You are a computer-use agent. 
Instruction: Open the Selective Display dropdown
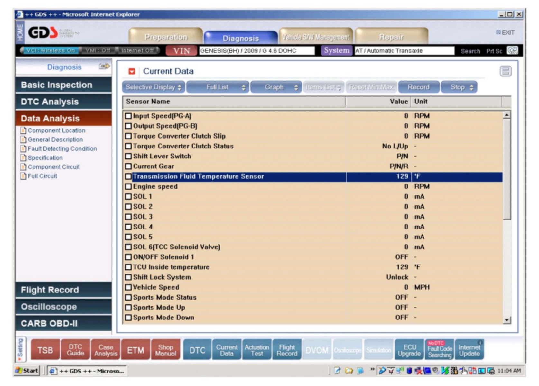(153, 87)
